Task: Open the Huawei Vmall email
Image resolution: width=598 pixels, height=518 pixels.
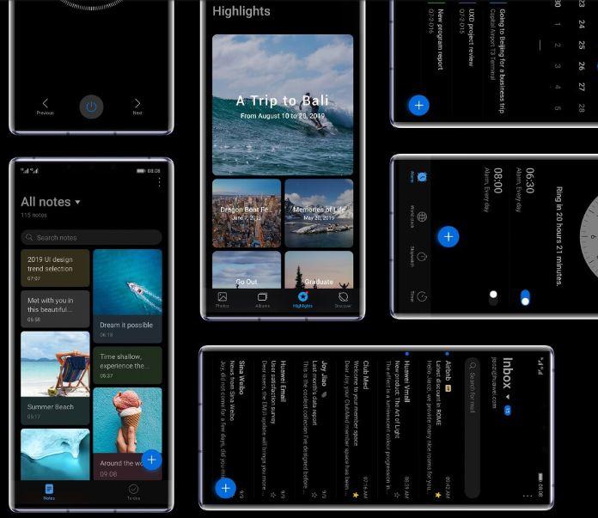Action: [397, 430]
